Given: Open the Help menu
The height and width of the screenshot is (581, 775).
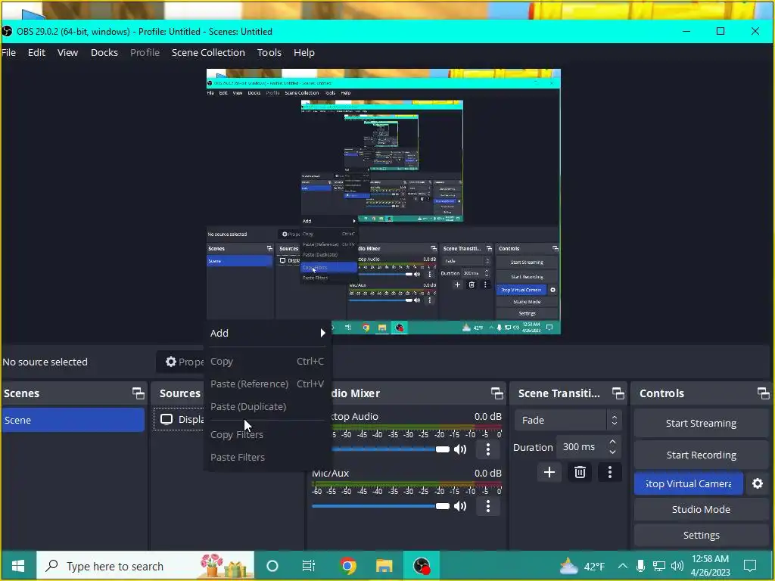Looking at the screenshot, I should [x=304, y=52].
